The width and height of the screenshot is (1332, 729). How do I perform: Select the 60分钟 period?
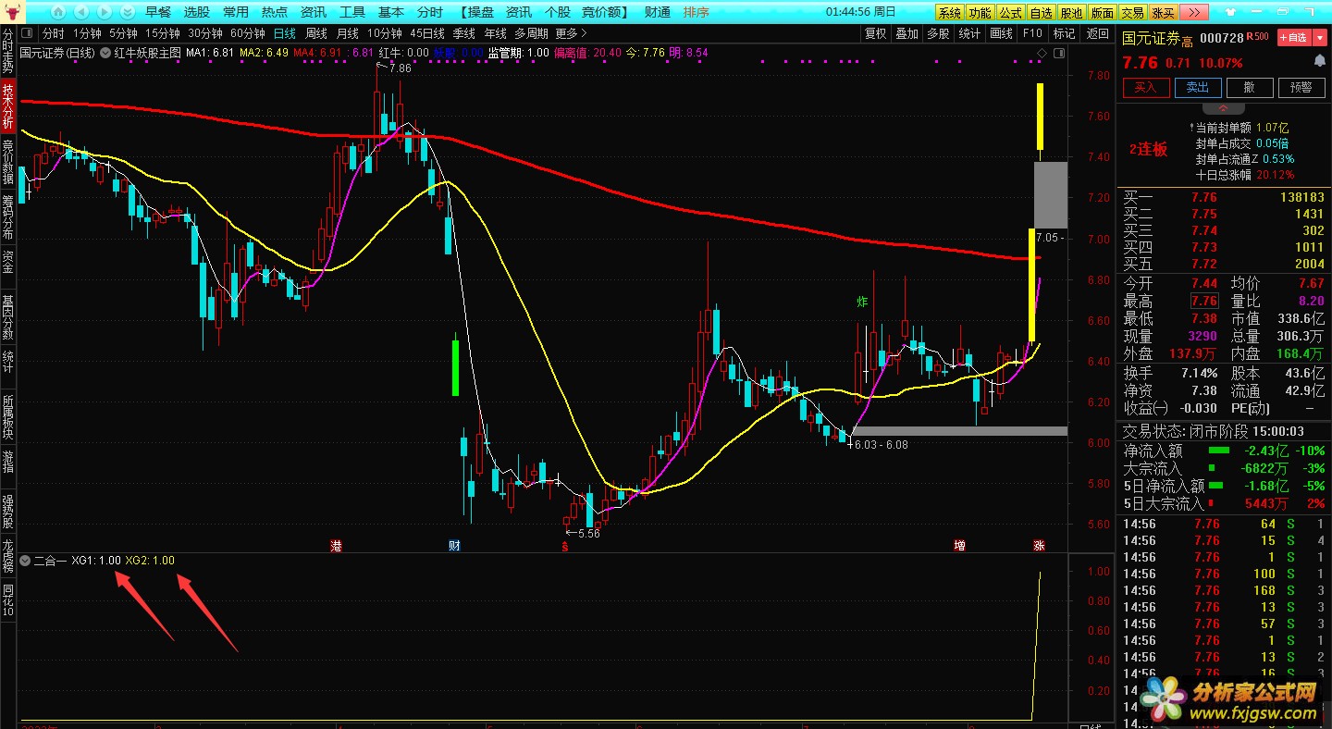pos(248,33)
